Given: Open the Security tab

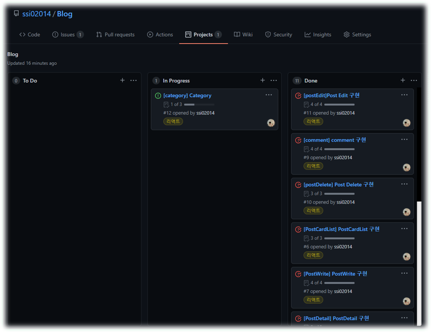Looking at the screenshot, I should click(278, 35).
